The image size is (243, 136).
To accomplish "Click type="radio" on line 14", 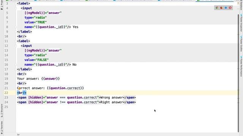I will [36, 55].
